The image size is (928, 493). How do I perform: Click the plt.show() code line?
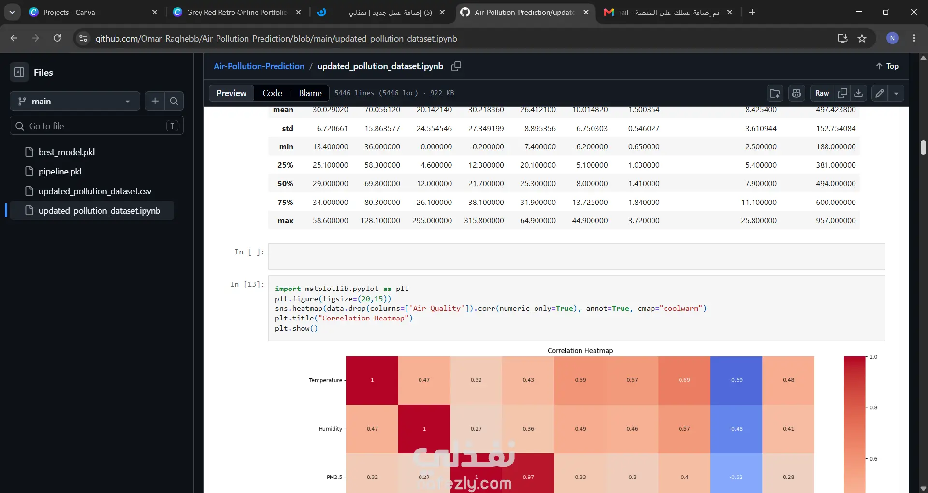click(296, 328)
